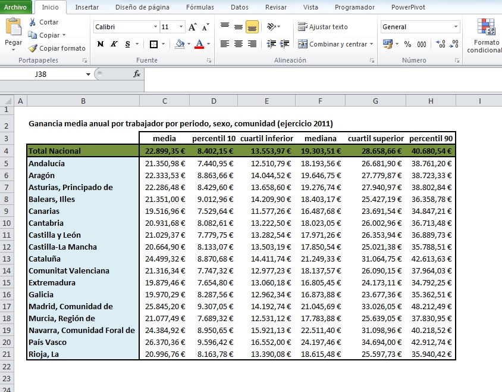
Task: Switch to Diseño de página tab
Action: [x=142, y=7]
